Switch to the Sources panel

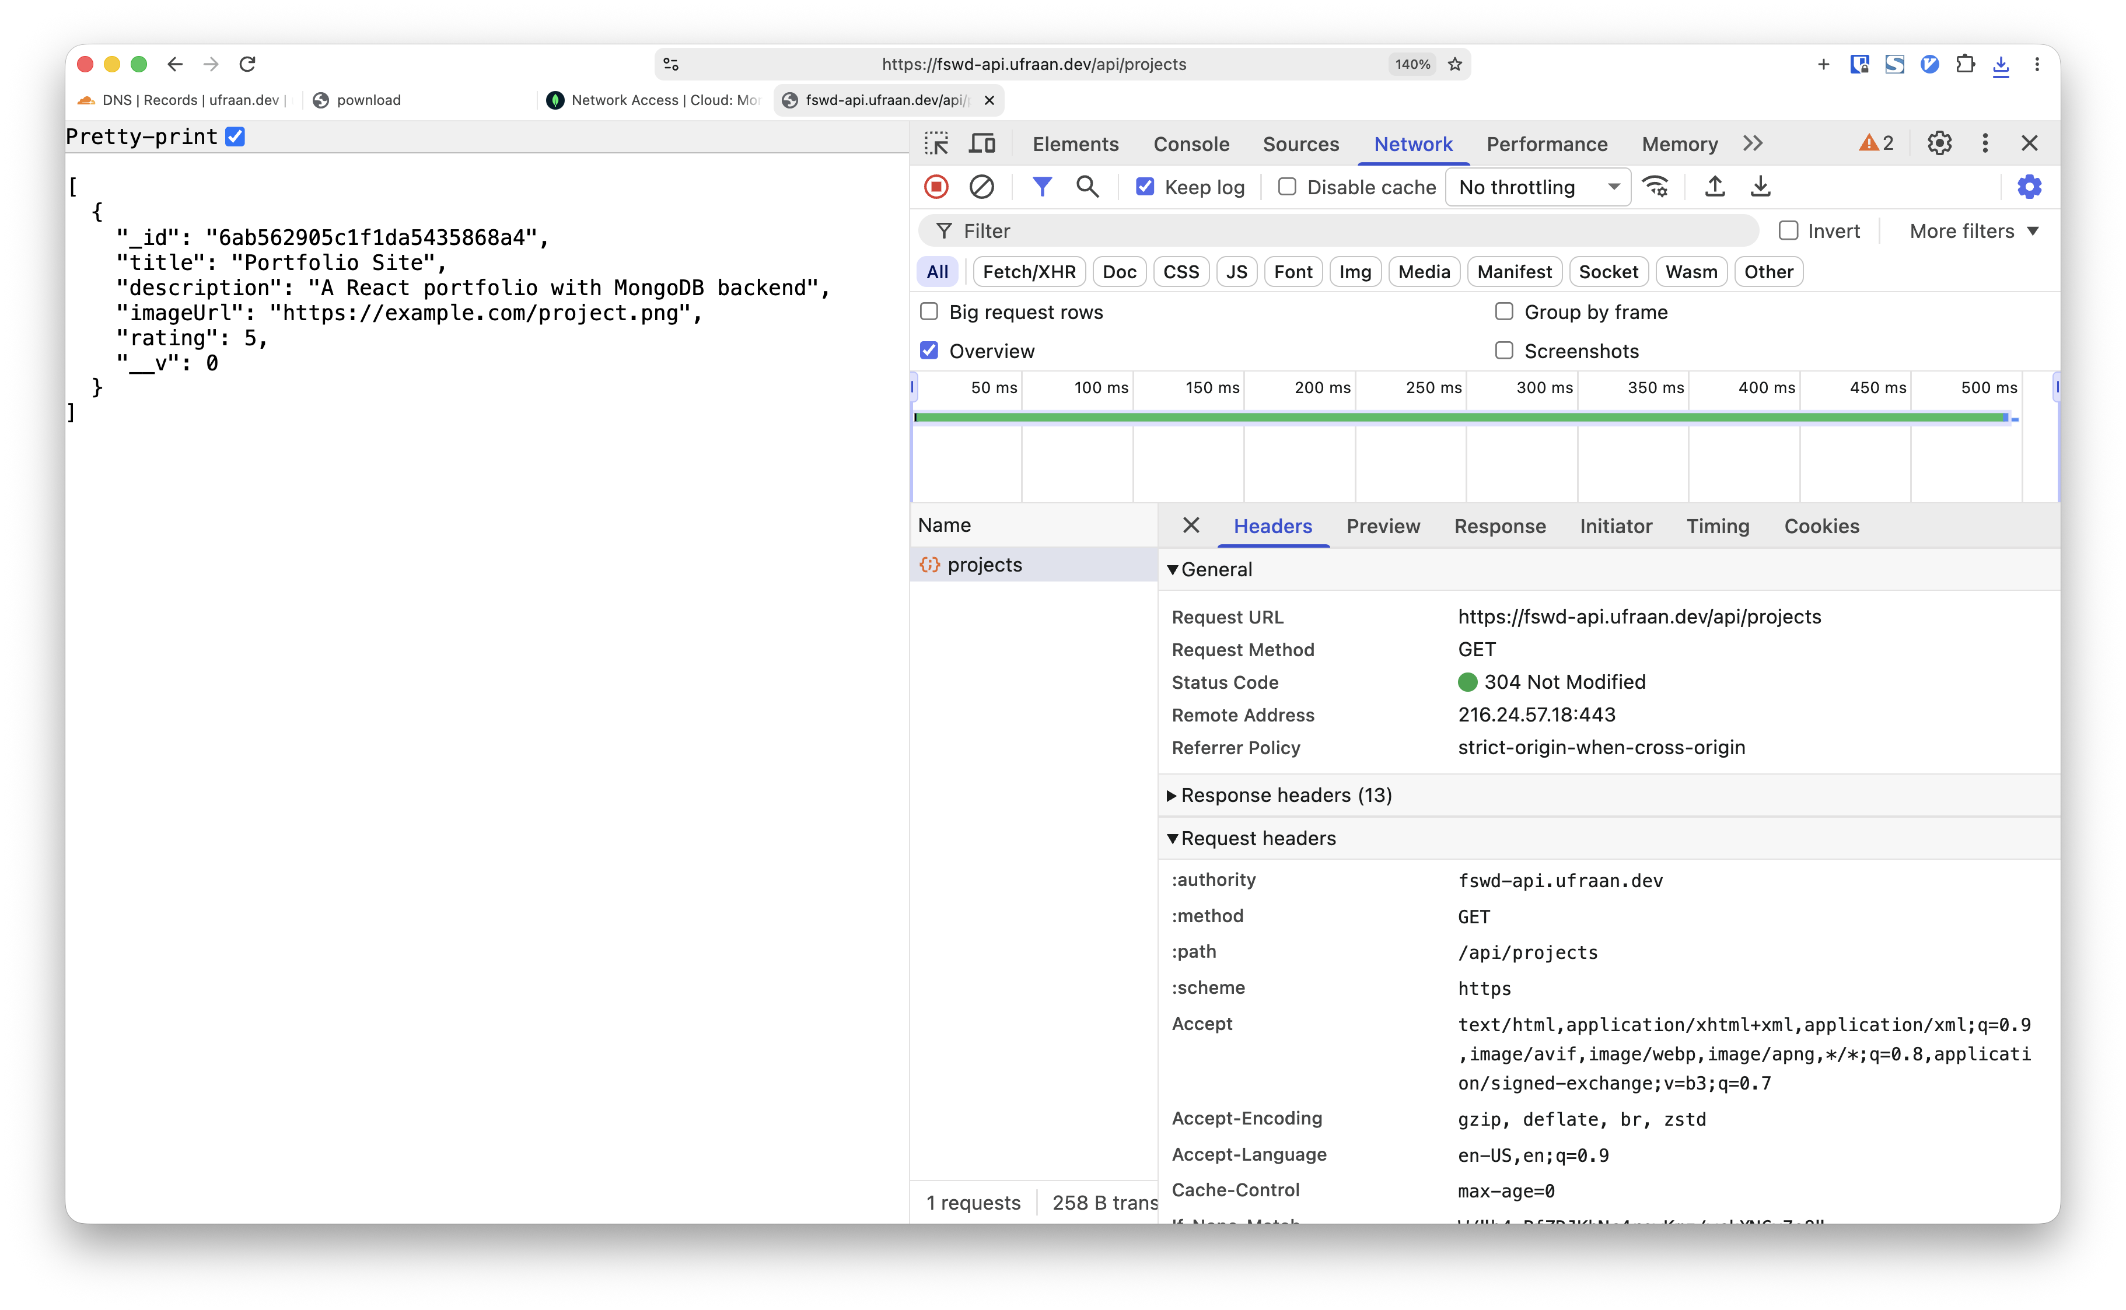[1300, 144]
